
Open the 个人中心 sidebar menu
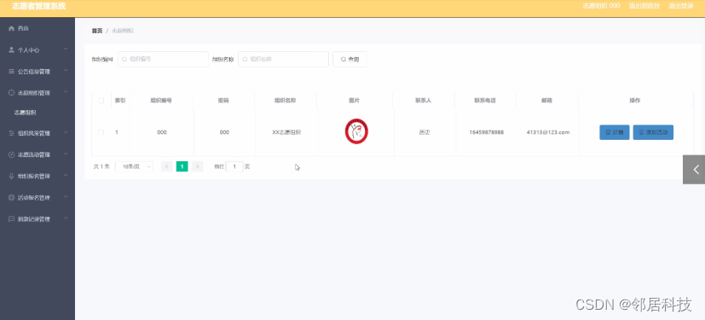tap(38, 50)
